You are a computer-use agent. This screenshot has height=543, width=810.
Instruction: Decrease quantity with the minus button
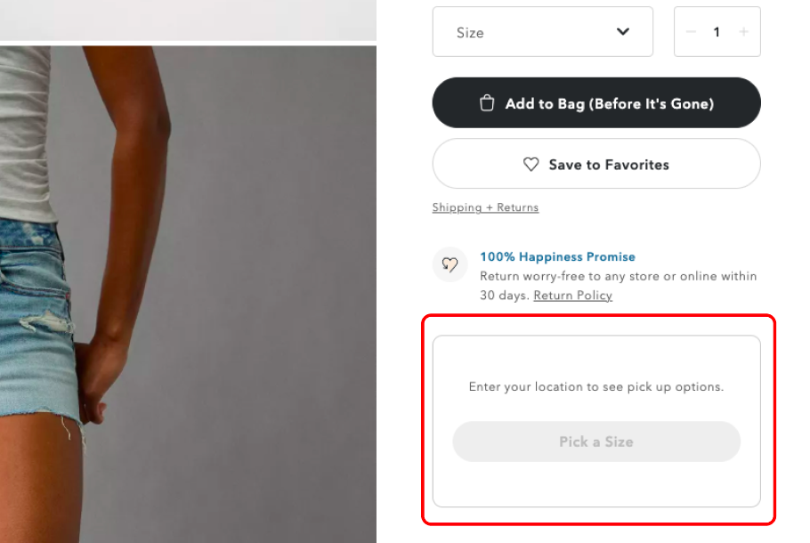tap(691, 32)
